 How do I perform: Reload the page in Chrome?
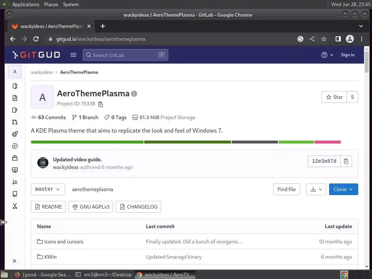(36, 39)
